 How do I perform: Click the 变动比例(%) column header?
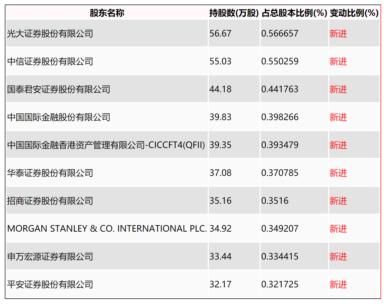(x=354, y=13)
